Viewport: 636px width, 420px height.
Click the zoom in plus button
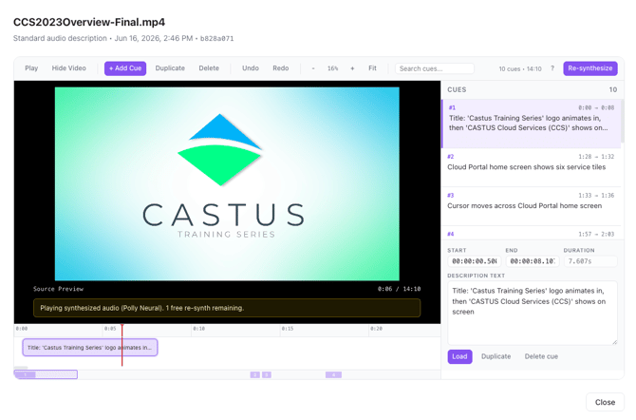[x=352, y=68]
